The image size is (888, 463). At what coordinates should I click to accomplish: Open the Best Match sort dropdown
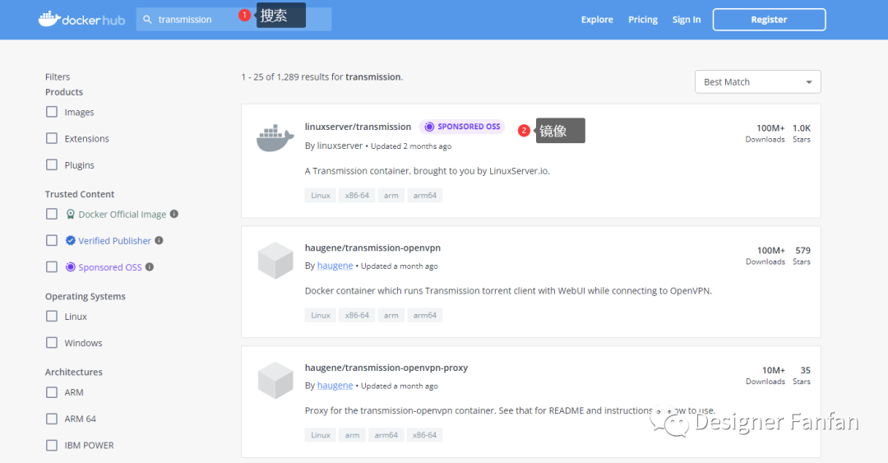click(x=758, y=81)
